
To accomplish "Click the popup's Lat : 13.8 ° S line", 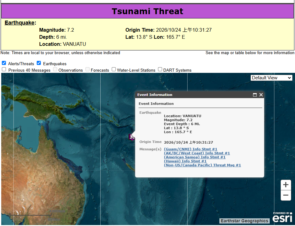I will (176, 128).
